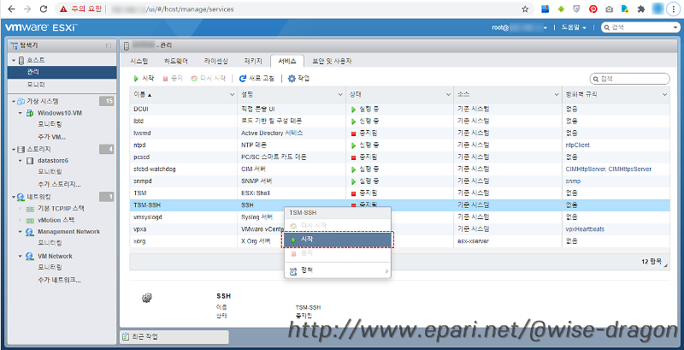Open Recent Tasks panel
The image size is (684, 350).
174,336
